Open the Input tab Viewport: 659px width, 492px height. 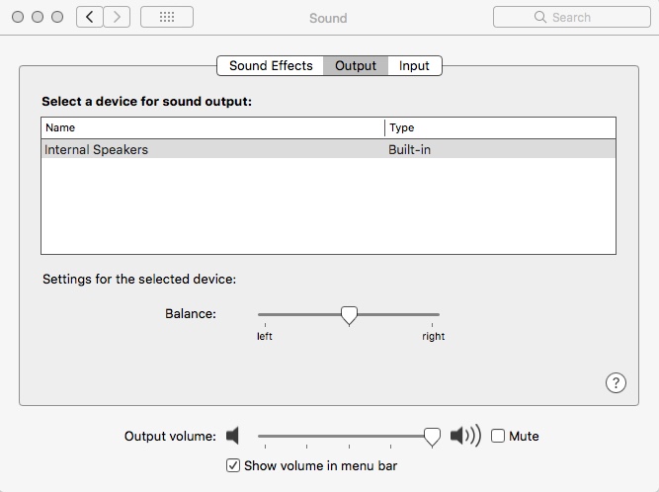tap(414, 66)
